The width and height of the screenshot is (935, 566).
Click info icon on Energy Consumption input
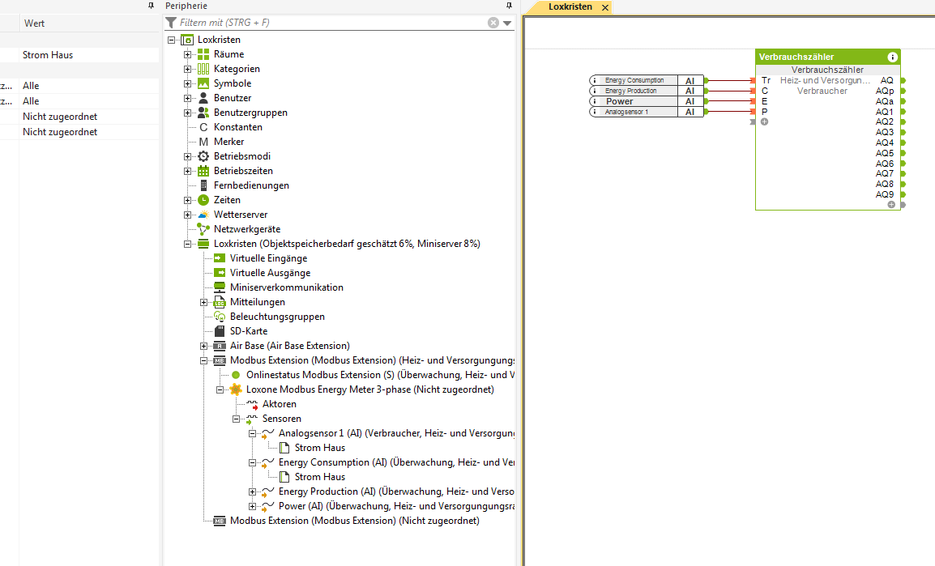click(x=595, y=80)
